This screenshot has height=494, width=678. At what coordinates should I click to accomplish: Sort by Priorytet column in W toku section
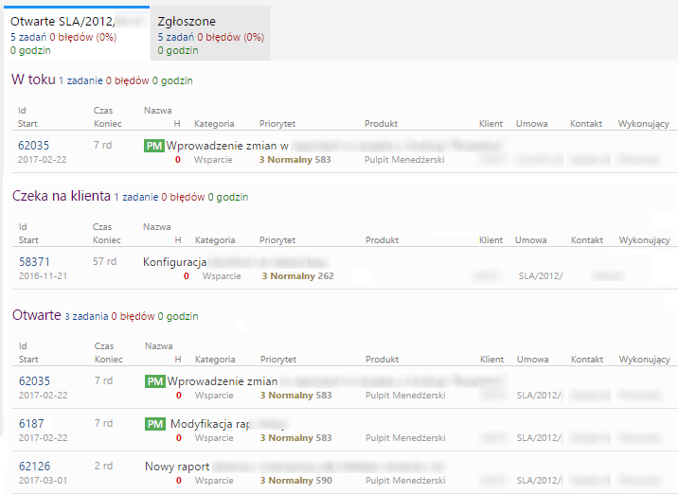pos(277,123)
